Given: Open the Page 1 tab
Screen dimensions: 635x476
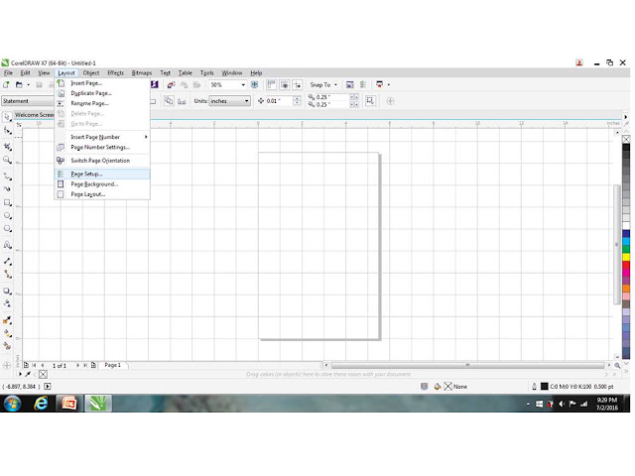Looking at the screenshot, I should pyautogui.click(x=113, y=365).
